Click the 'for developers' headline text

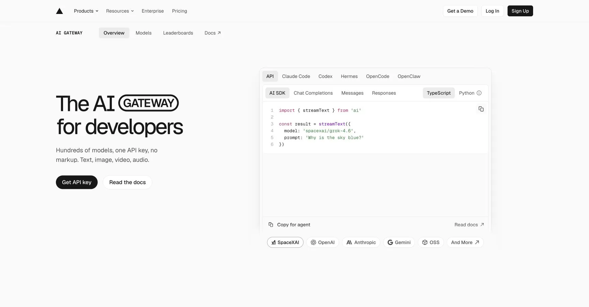[x=120, y=127]
